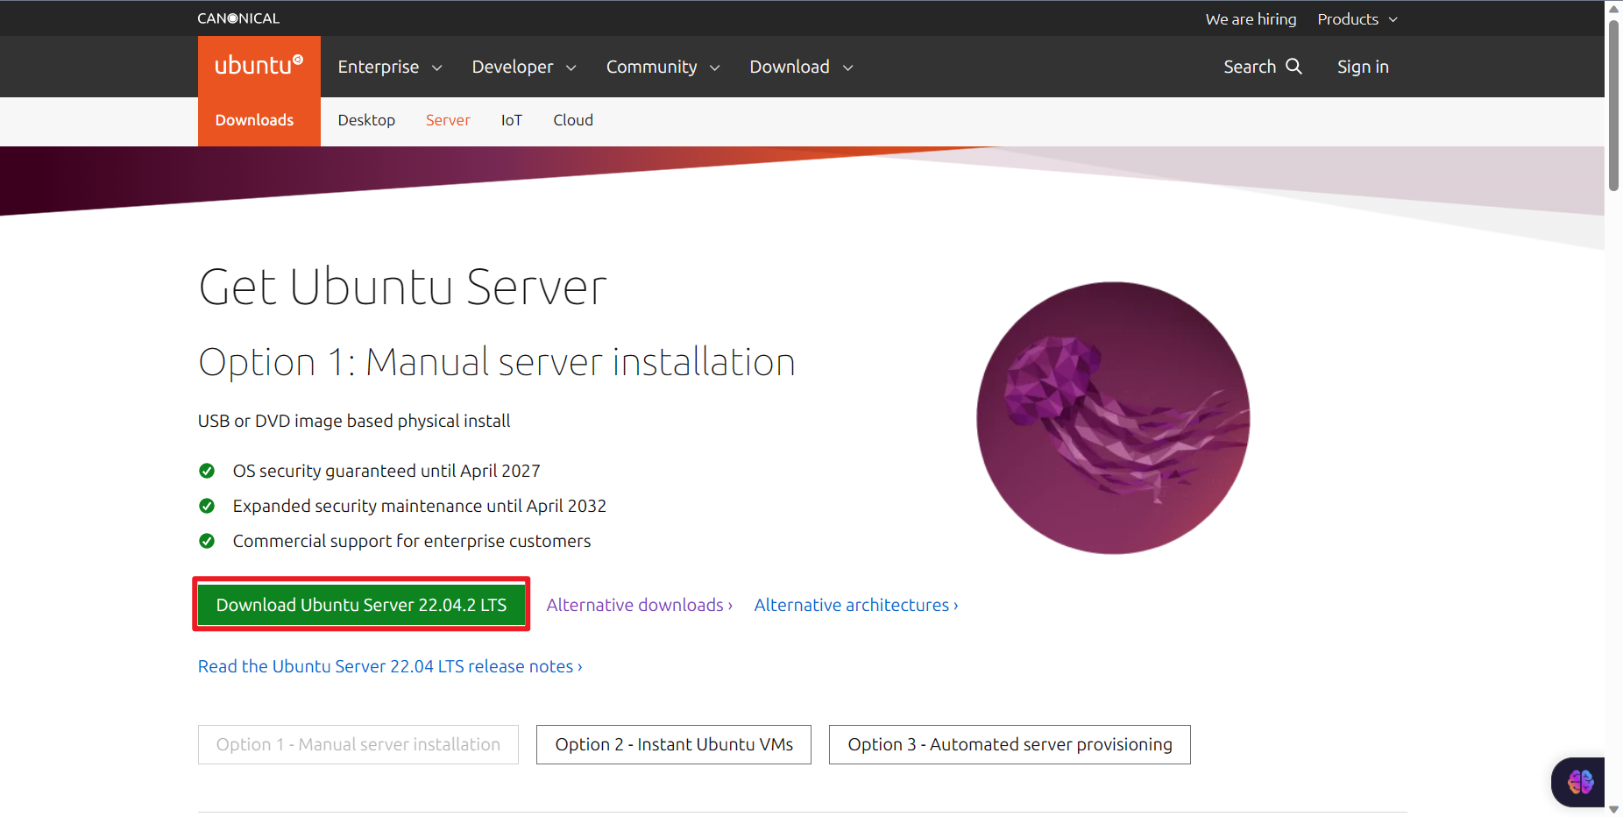Click Expanded security maintenance until April 2032 text
The image size is (1623, 817).
pyautogui.click(x=420, y=506)
